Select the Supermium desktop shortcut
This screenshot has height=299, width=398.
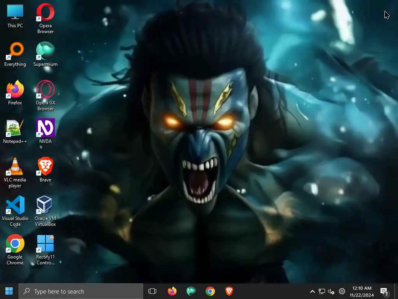[x=45, y=55]
